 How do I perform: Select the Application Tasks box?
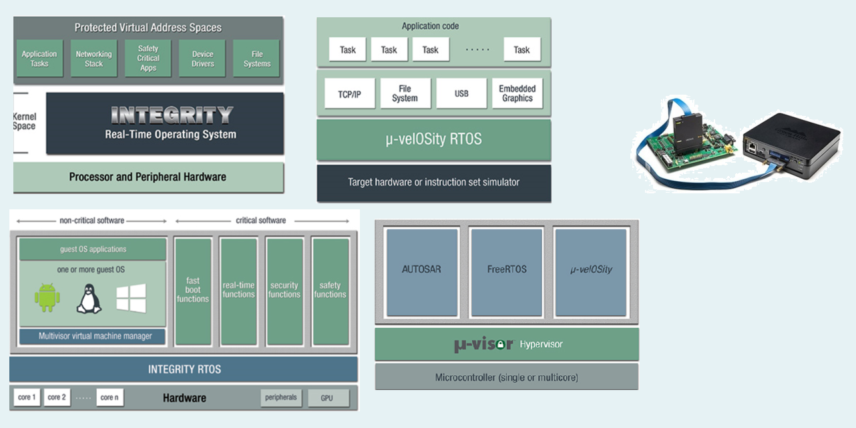coord(39,59)
